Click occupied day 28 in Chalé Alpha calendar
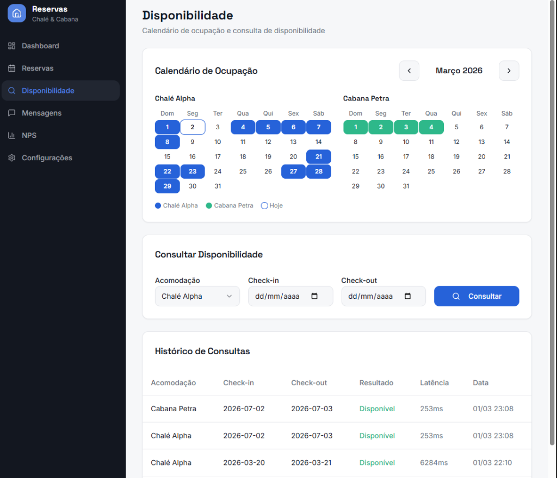This screenshot has height=478, width=557. (x=319, y=172)
